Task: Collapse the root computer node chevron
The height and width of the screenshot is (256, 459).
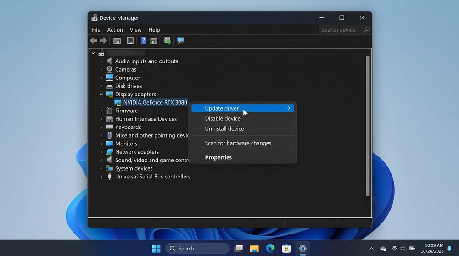Action: [93, 53]
